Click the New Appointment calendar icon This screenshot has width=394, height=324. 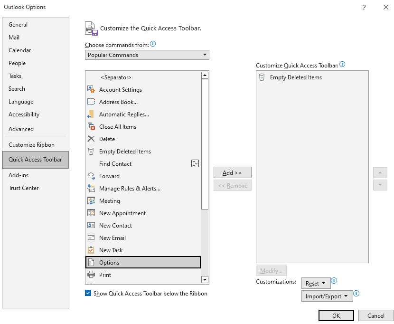coord(91,213)
